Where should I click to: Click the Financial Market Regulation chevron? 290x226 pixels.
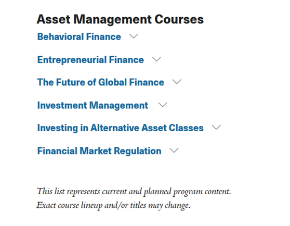174,150
